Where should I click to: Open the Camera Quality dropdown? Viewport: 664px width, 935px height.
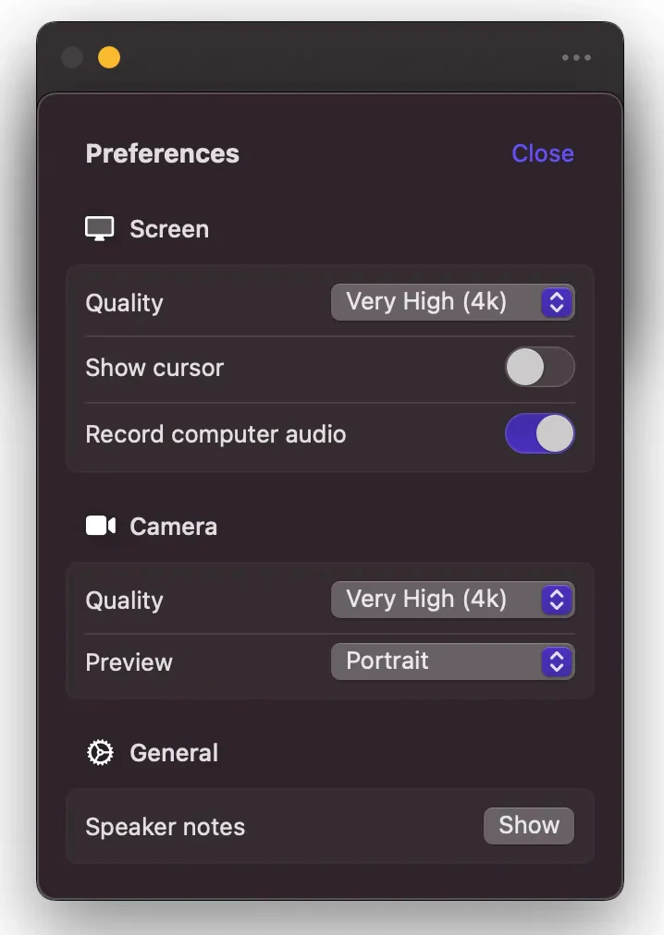click(452, 599)
